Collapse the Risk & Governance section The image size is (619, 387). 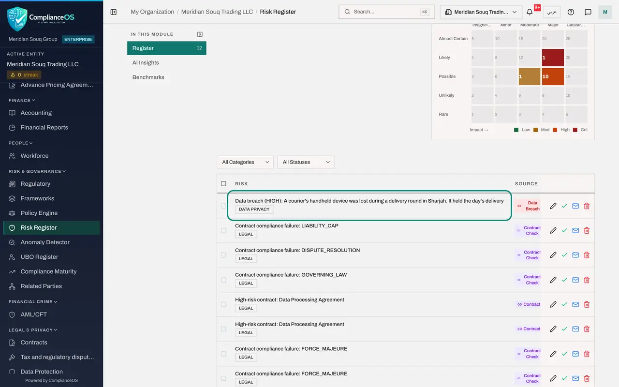pyautogui.click(x=37, y=171)
